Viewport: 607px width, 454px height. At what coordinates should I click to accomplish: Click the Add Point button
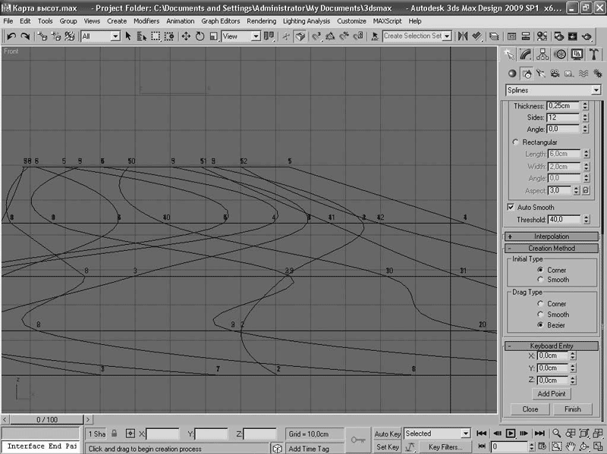click(551, 394)
